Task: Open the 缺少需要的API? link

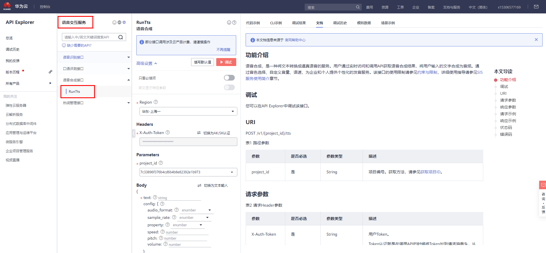Action: click(x=77, y=45)
